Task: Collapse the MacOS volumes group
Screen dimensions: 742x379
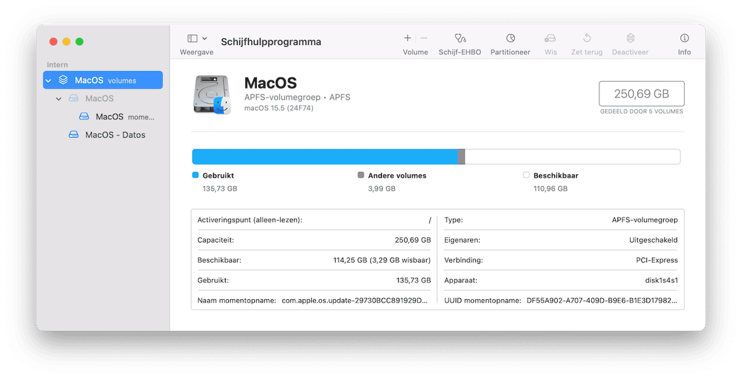Action: tap(48, 80)
